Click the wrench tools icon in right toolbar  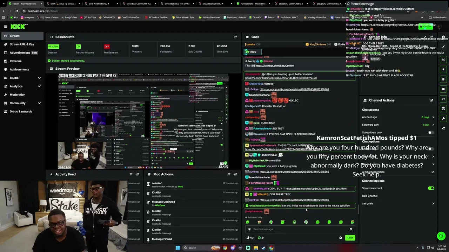click(x=443, y=118)
